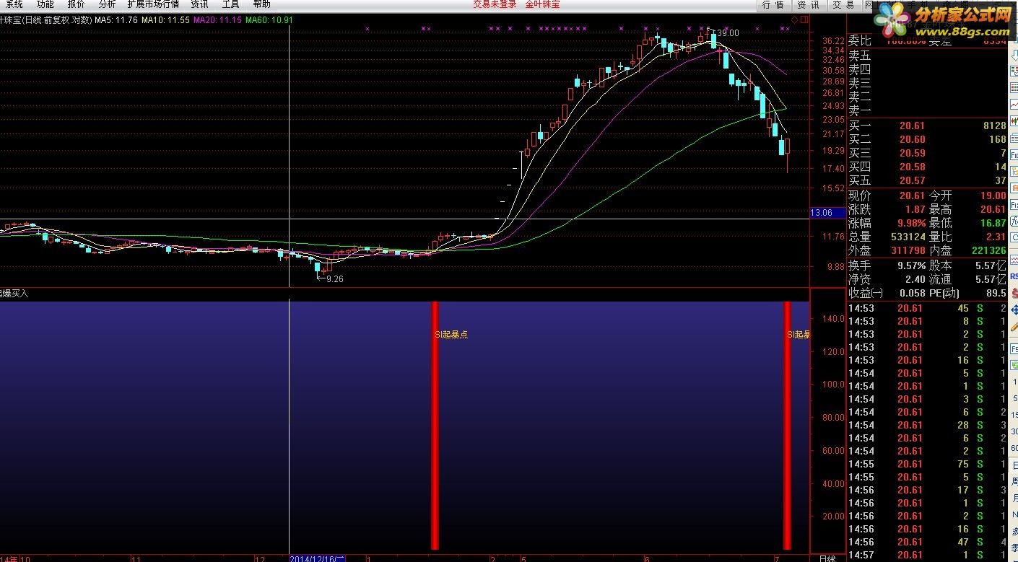Click the MA10: 11.55 indicator label
The width and height of the screenshot is (1018, 562).
pyautogui.click(x=165, y=20)
